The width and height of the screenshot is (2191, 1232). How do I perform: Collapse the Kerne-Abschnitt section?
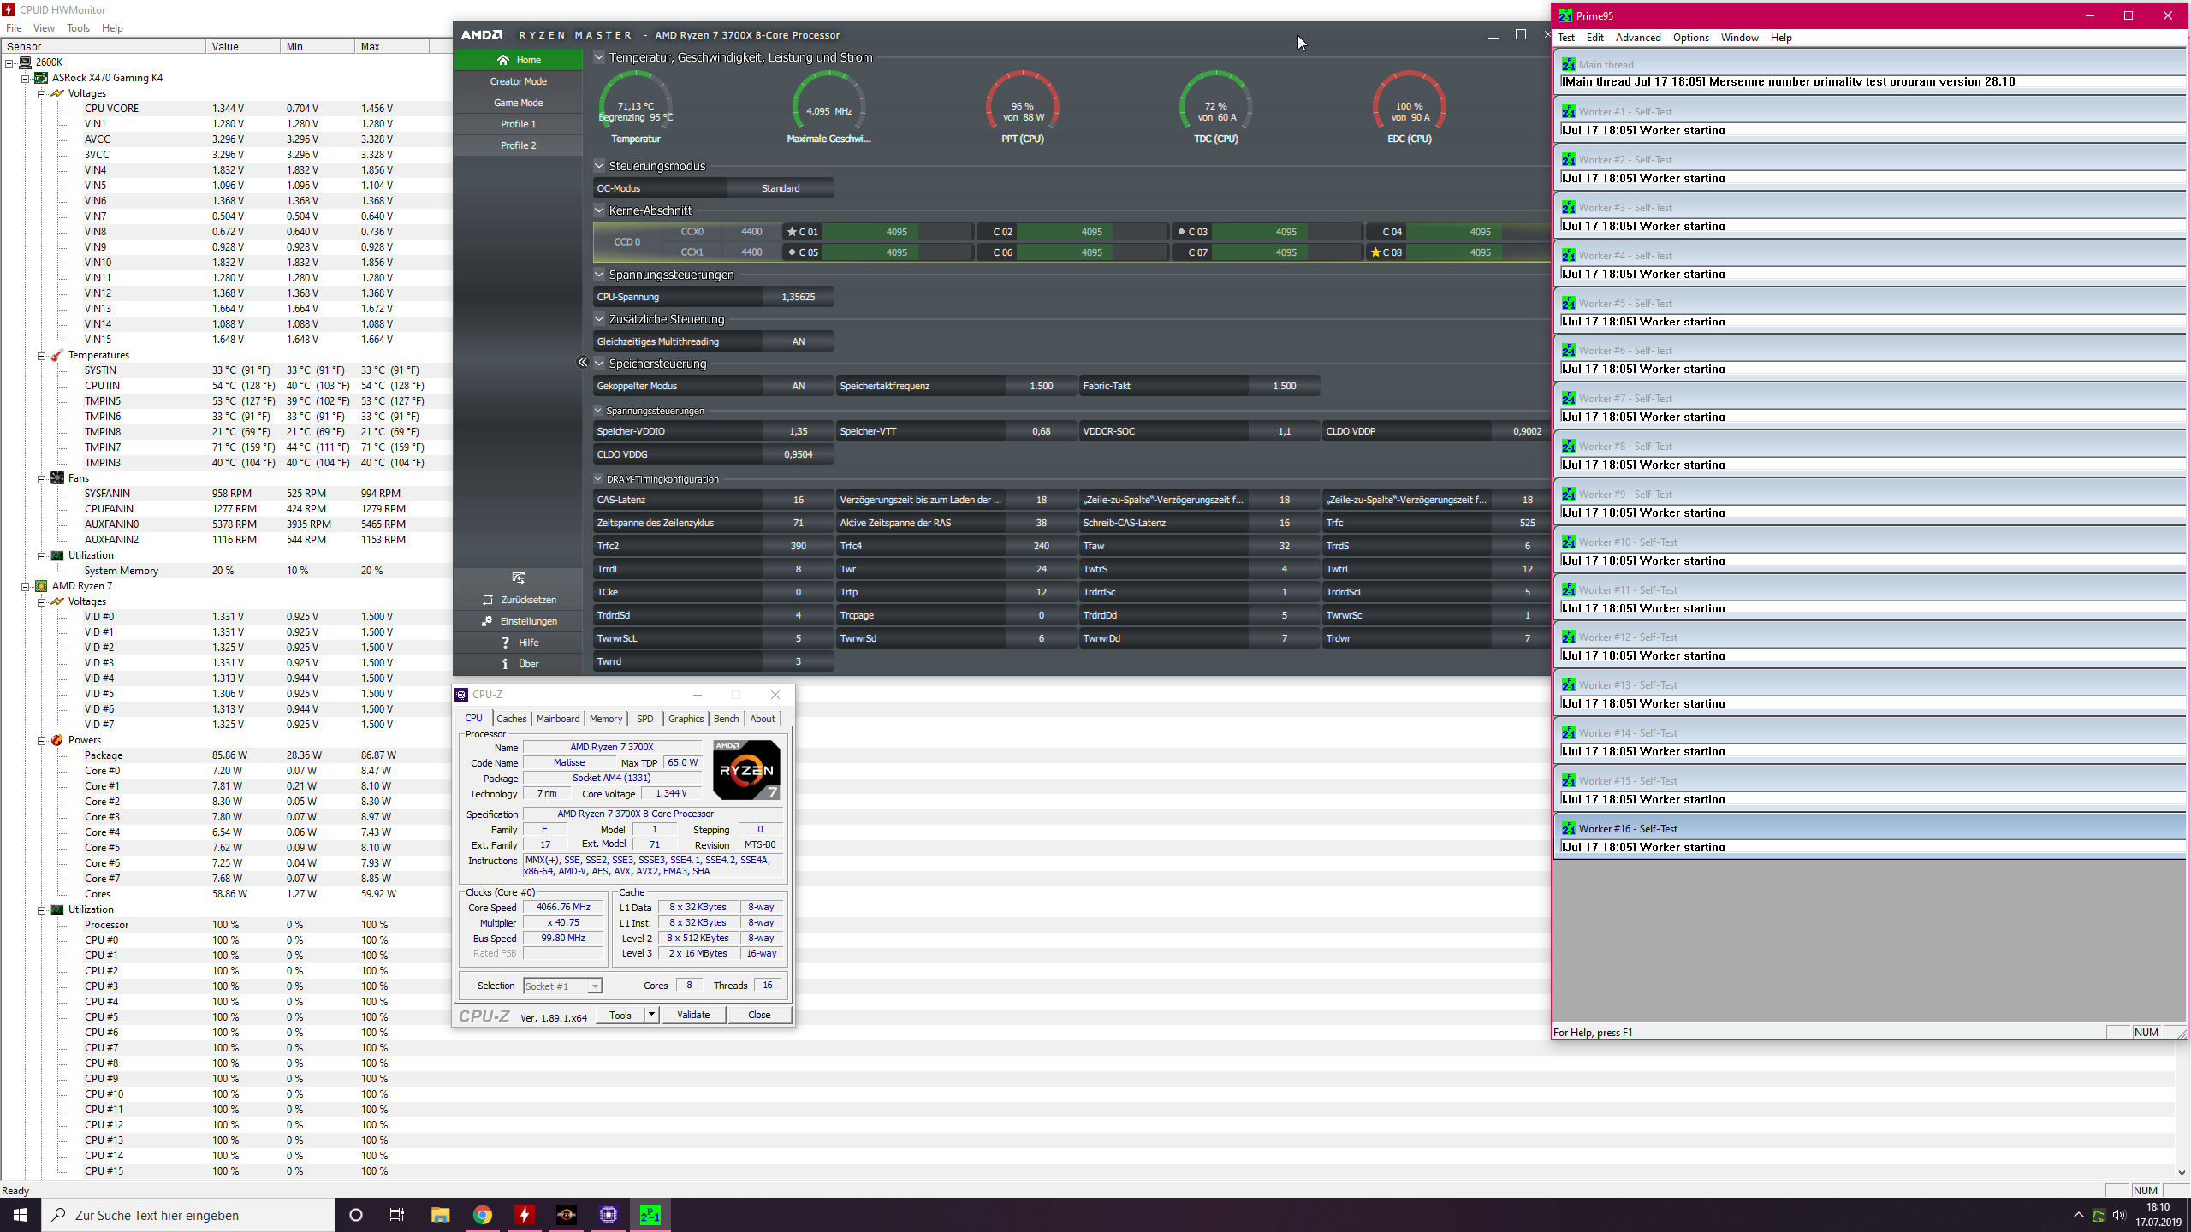coord(599,210)
